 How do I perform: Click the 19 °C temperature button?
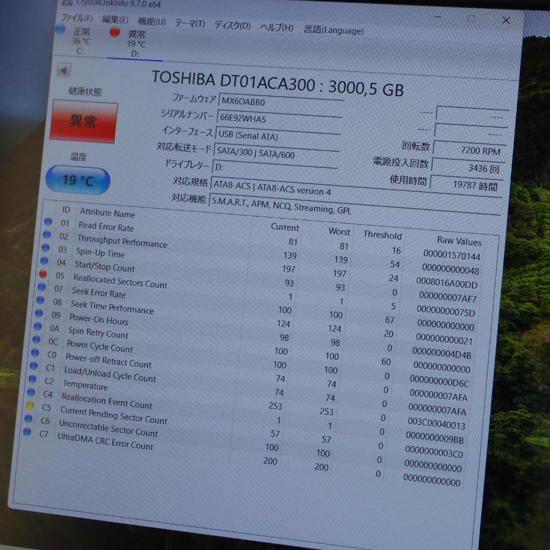[x=78, y=180]
